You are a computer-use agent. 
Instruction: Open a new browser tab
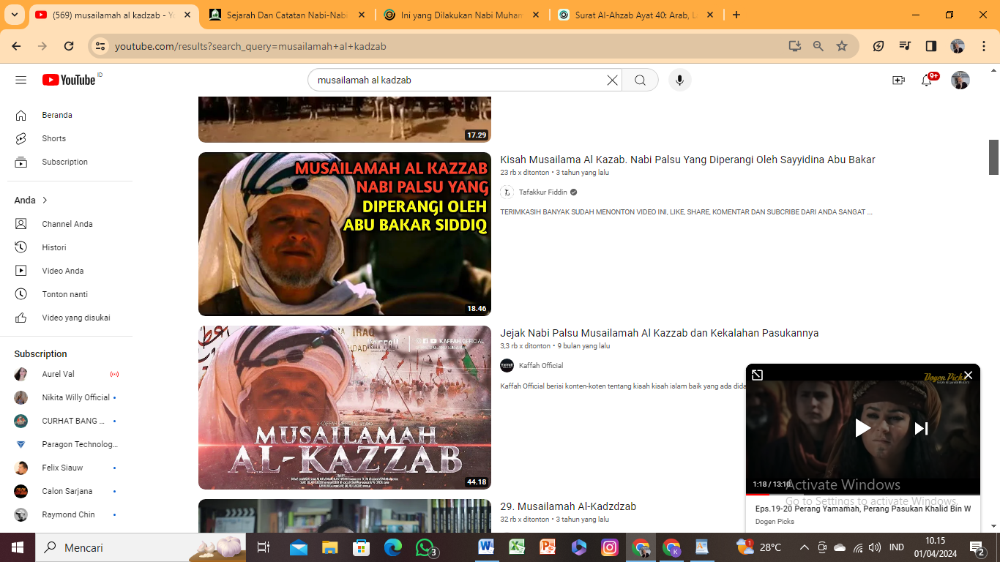coord(736,15)
